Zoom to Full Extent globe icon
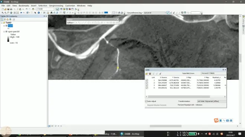The height and width of the screenshot is (137, 245). point(11,13)
